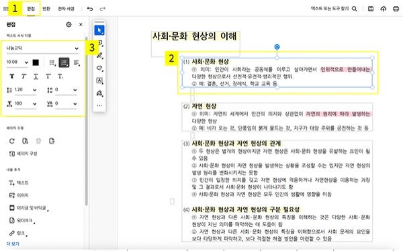Click the insert page icon
Viewport: 403px width, 251px height.
pos(52,141)
